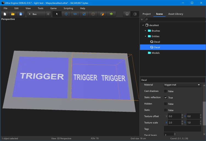
Task: Save the map with the floppy icon
Action: (x=21, y=14)
